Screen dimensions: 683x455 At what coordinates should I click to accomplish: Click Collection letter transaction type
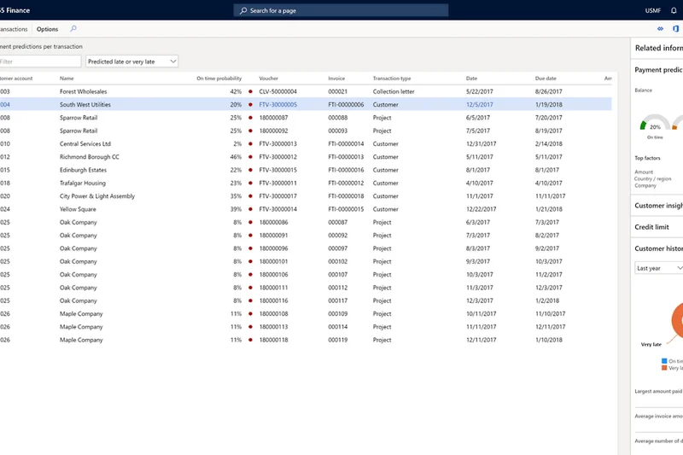pos(394,91)
